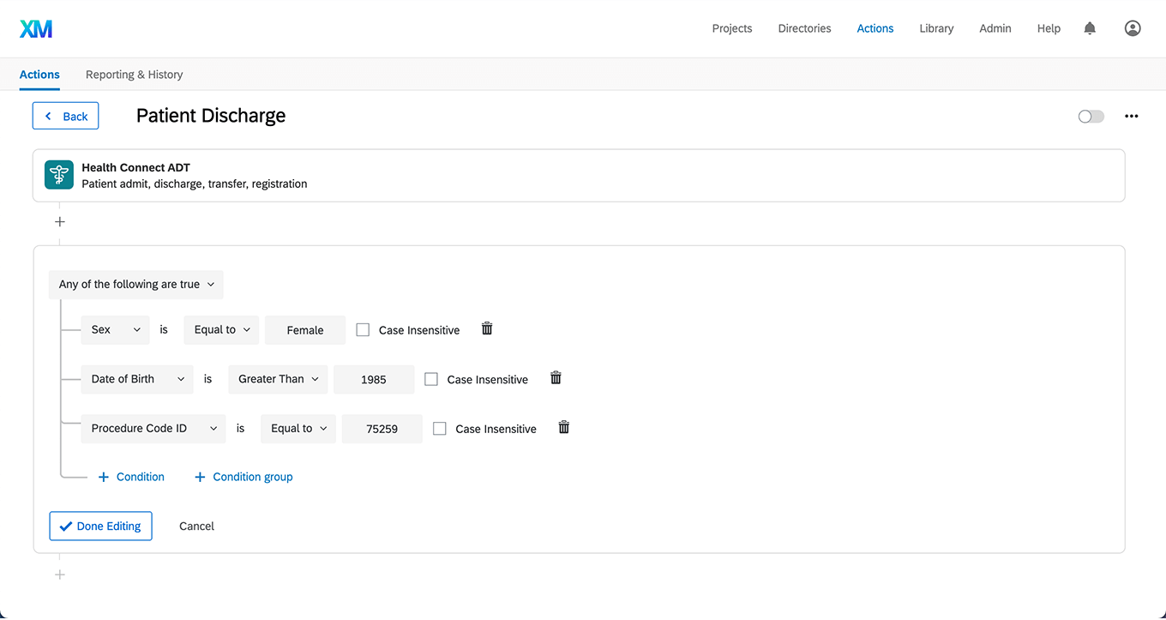The width and height of the screenshot is (1166, 620).
Task: Click the 75259 value field
Action: (x=382, y=429)
